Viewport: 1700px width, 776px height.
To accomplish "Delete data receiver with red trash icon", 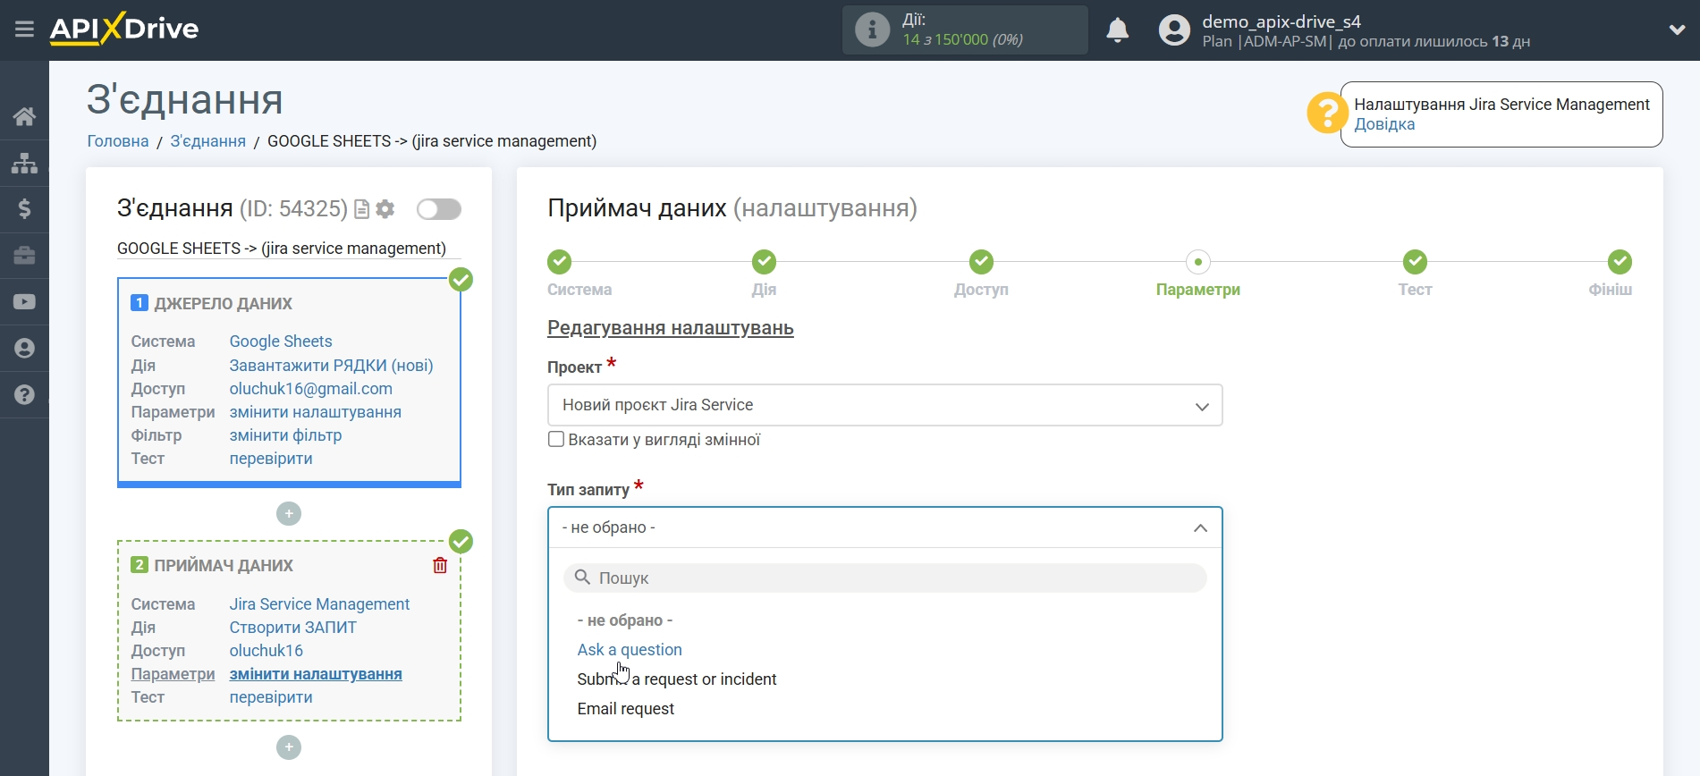I will (x=440, y=565).
